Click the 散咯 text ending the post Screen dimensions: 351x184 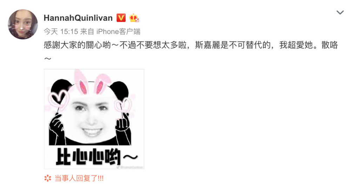click(330, 45)
